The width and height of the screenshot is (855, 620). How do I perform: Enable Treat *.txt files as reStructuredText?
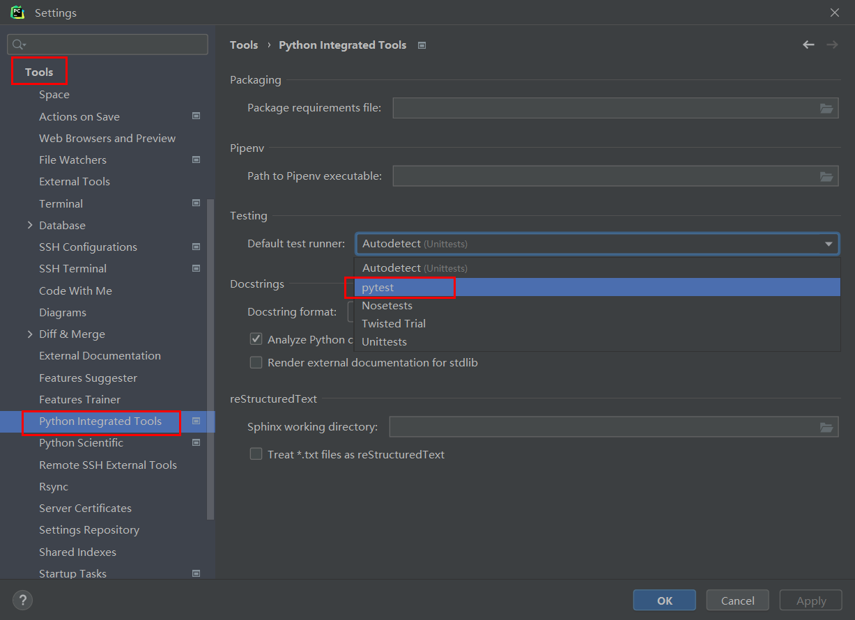coord(256,454)
